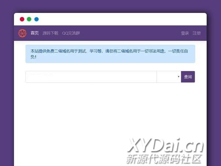Viewport: 221px width, 166px height.
Task: Click the red dot in title bar
Action: click(x=22, y=19)
